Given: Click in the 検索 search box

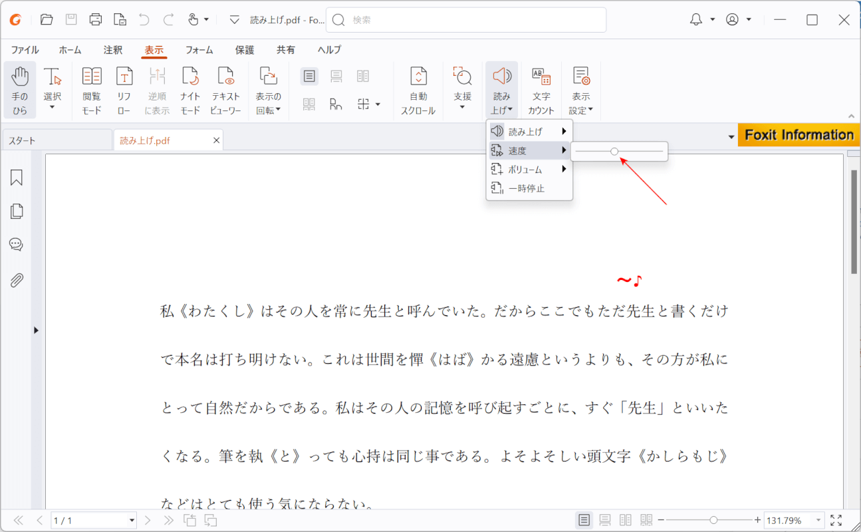Looking at the screenshot, I should pyautogui.click(x=466, y=20).
